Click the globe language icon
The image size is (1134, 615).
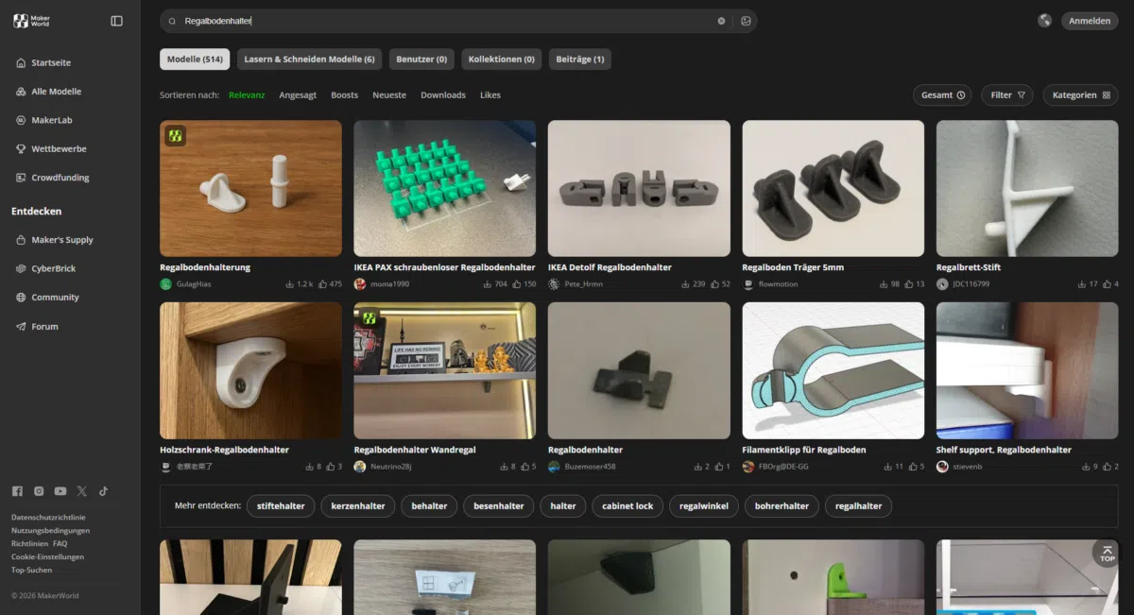click(x=1044, y=21)
